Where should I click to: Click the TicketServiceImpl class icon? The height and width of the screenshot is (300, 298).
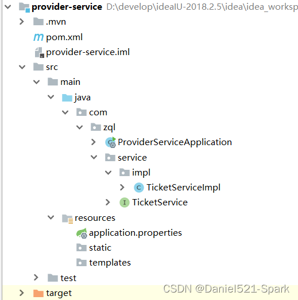click(139, 188)
